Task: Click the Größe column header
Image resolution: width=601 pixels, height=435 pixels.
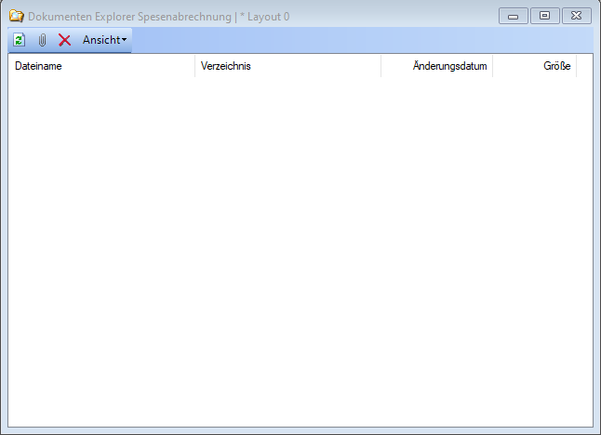Action: pyautogui.click(x=534, y=66)
